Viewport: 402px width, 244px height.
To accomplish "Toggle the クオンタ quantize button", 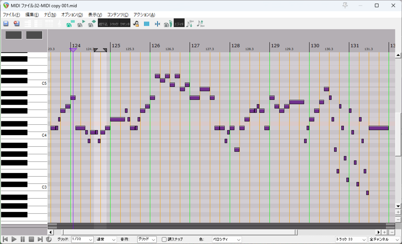I will click(x=125, y=23).
